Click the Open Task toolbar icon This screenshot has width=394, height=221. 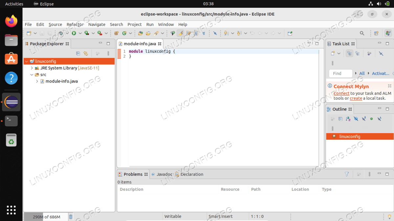(148, 33)
